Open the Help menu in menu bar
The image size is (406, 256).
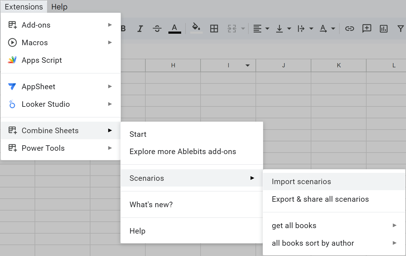59,7
